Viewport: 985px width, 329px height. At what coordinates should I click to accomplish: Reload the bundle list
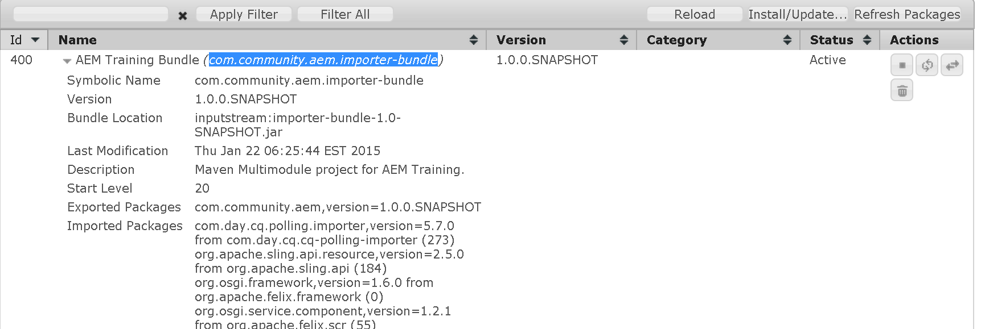coord(694,14)
